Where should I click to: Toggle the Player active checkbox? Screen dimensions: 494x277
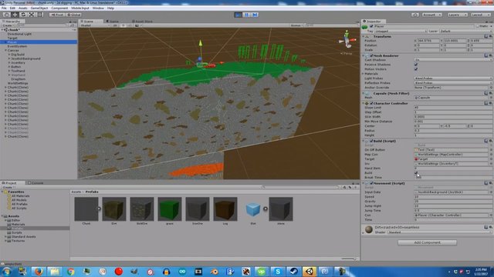click(x=371, y=26)
